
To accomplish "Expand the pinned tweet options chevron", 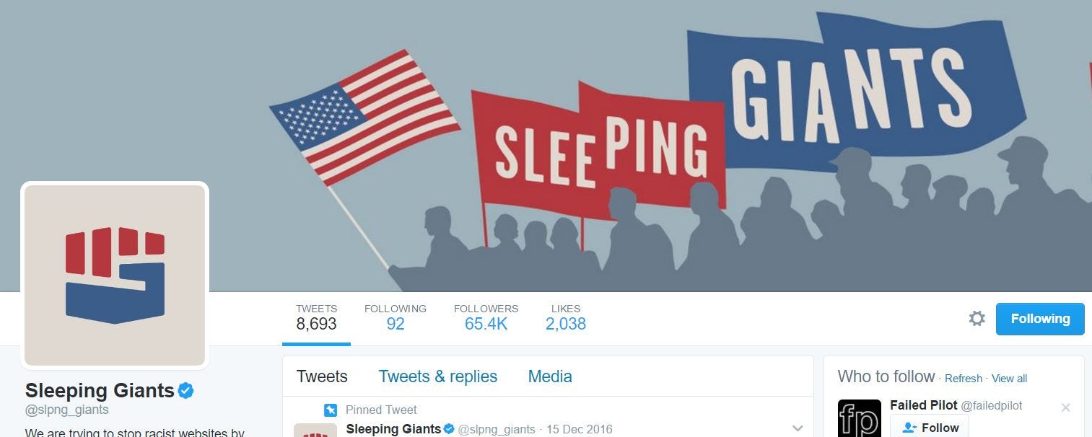I will click(x=798, y=428).
